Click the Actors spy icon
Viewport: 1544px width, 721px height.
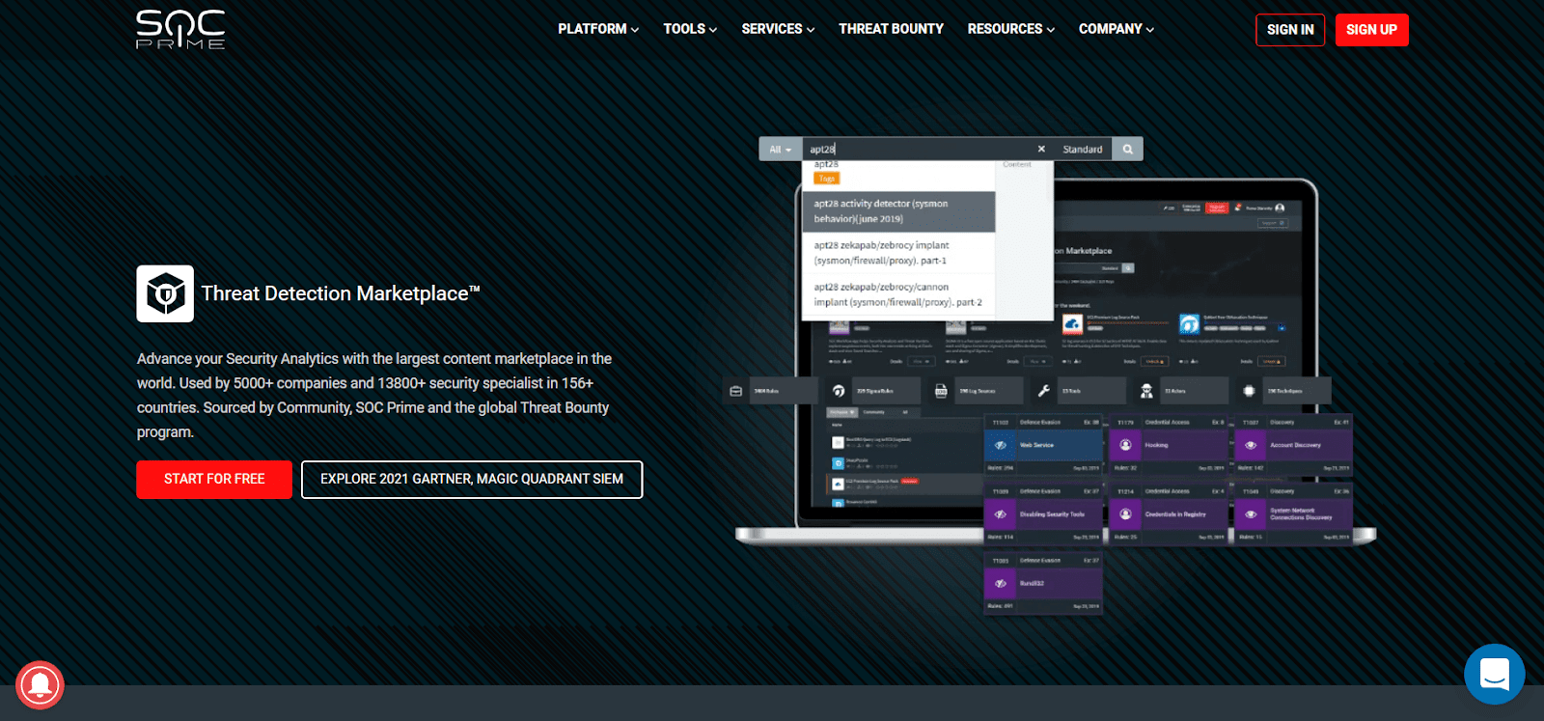click(x=1146, y=391)
